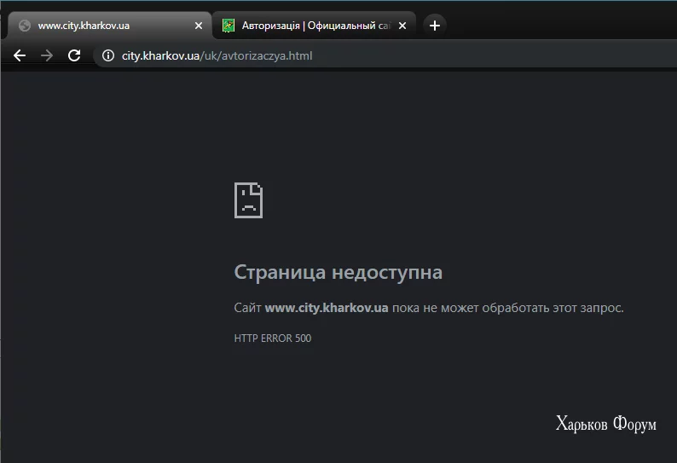Click the forward navigation arrow

[x=47, y=55]
